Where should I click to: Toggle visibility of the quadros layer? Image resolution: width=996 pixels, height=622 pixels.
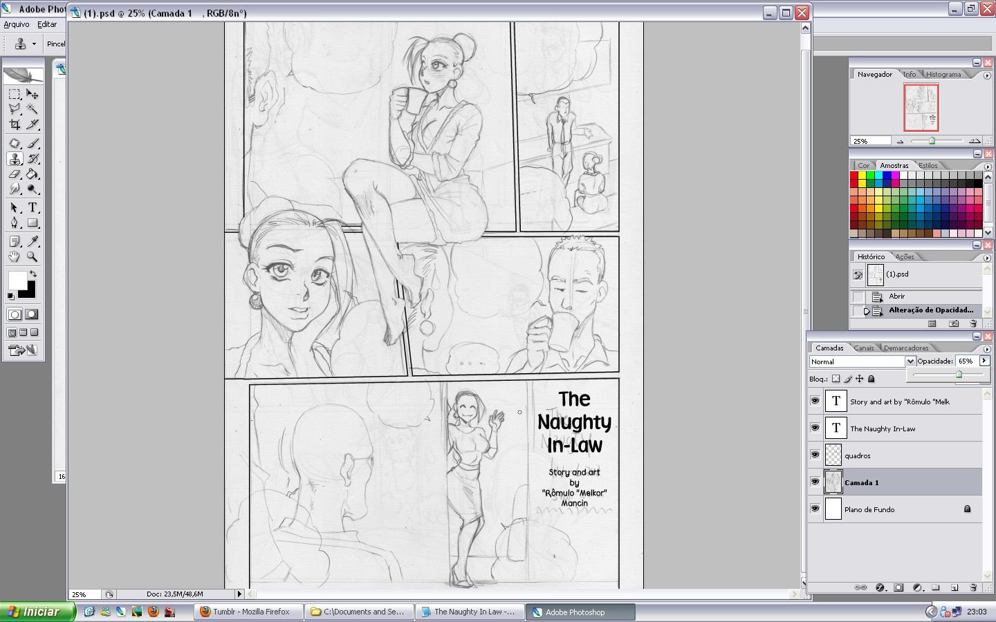(816, 455)
